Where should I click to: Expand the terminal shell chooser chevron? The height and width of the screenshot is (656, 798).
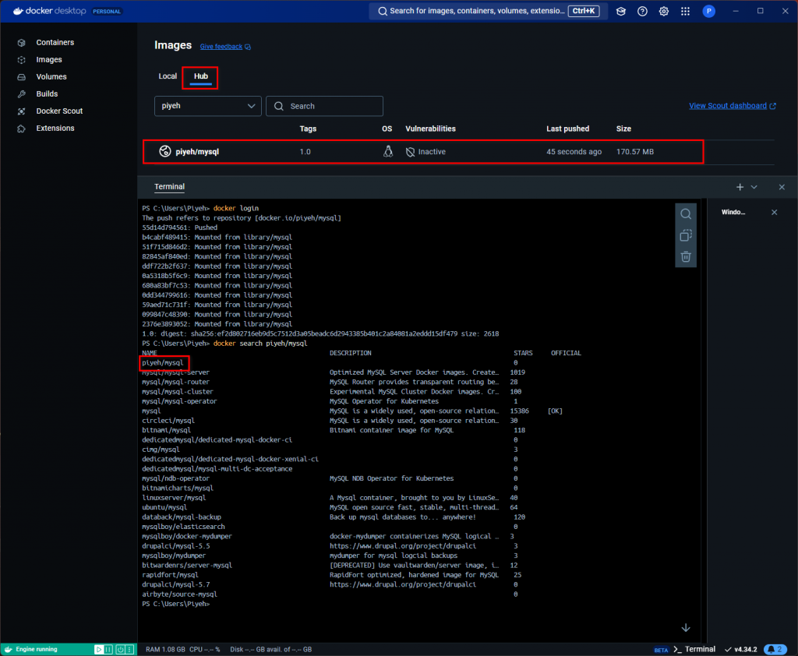click(754, 187)
